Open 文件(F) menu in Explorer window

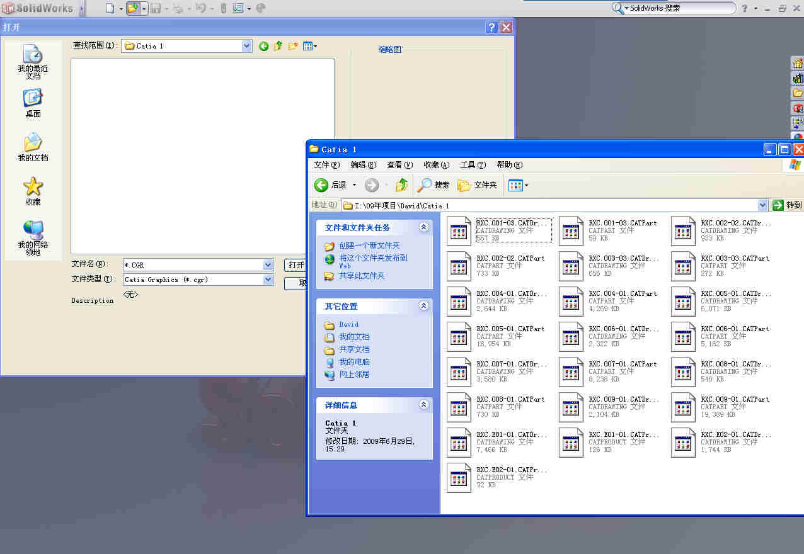(x=326, y=165)
